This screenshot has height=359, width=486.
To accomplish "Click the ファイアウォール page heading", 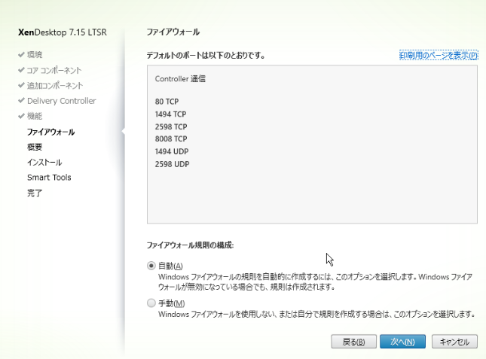I will click(173, 32).
